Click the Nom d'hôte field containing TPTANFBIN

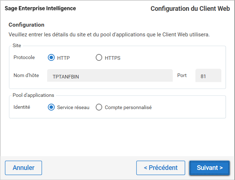point(110,76)
